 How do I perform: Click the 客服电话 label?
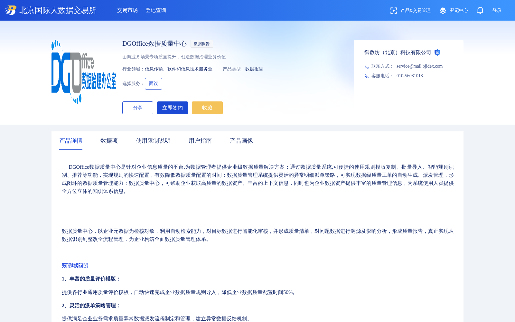(x=382, y=76)
